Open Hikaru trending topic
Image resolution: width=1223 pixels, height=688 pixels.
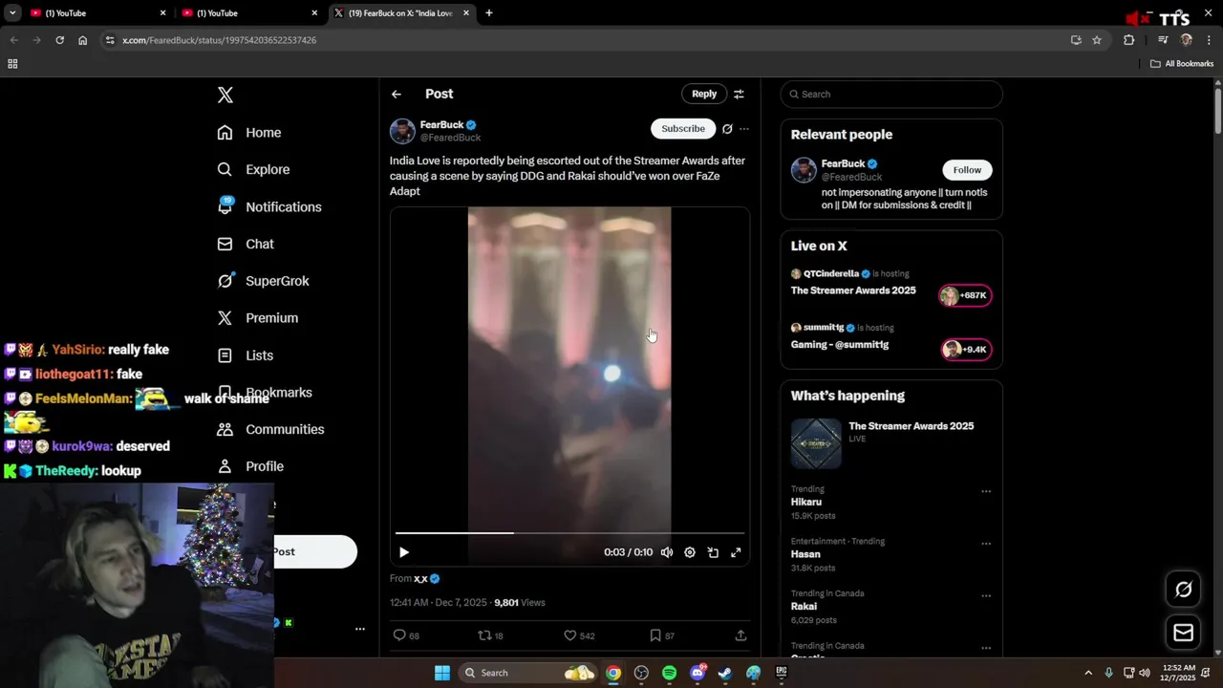pos(806,502)
